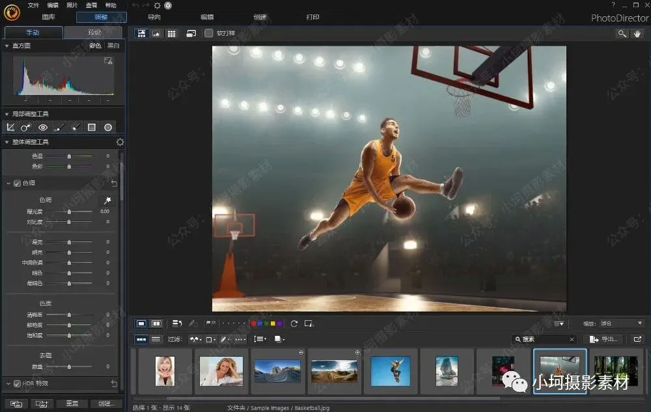Image resolution: width=651 pixels, height=412 pixels.
Task: Click the 曝光度 exposure slider handle
Action: [x=70, y=212]
